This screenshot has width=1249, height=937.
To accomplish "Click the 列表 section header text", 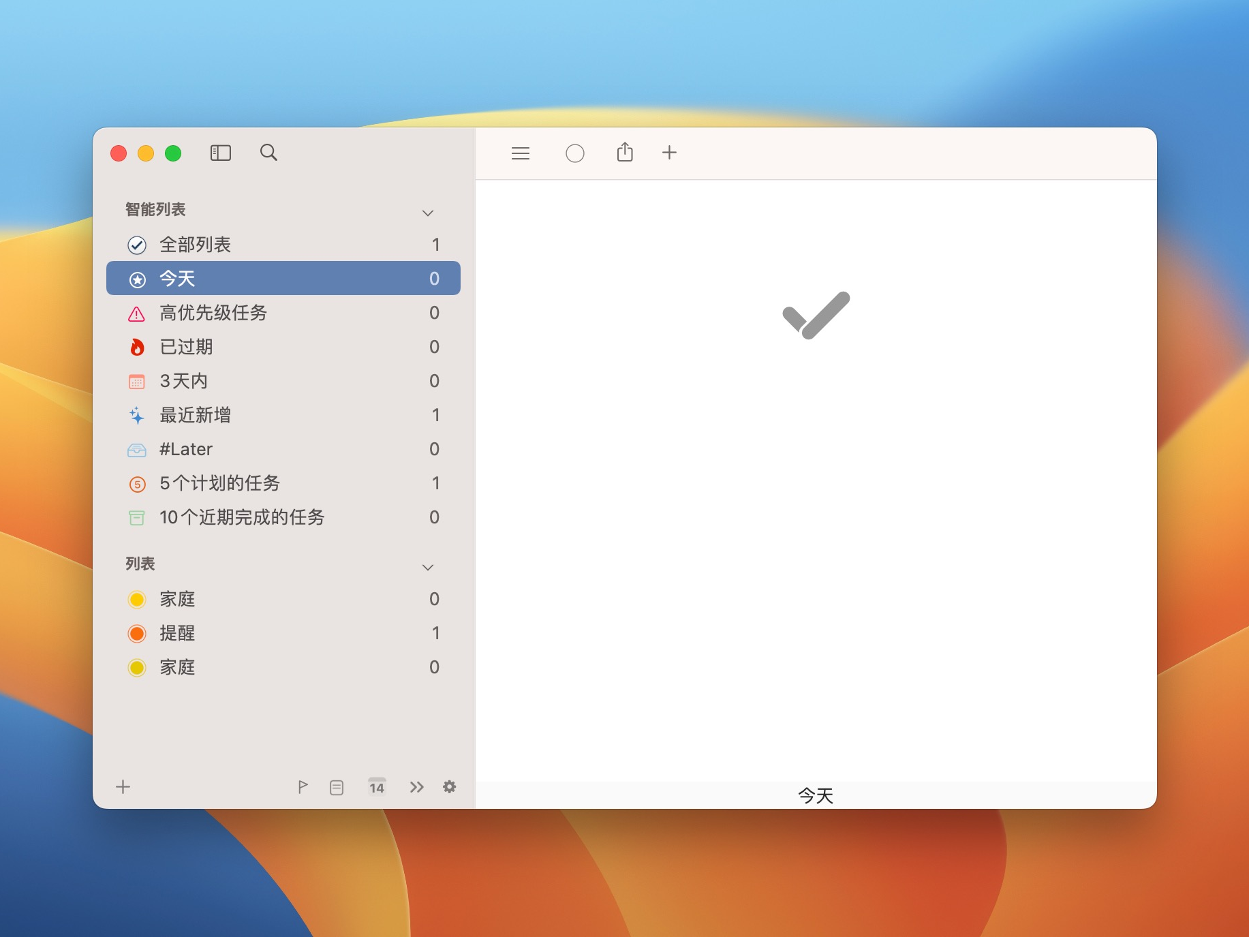I will (140, 564).
